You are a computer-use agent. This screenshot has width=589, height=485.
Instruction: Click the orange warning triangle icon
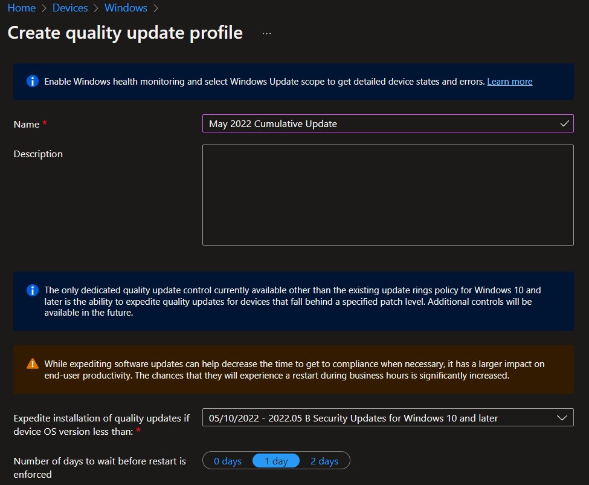click(x=32, y=364)
